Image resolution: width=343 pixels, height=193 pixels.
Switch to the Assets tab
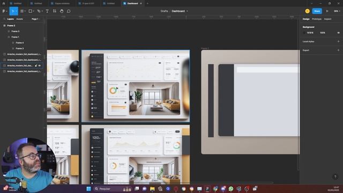[19, 19]
